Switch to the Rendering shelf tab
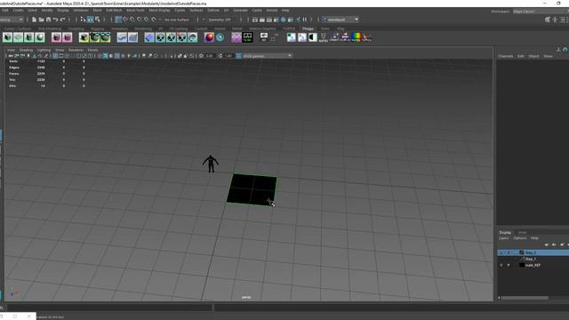Screen dimensions: 569x320 [143, 28]
